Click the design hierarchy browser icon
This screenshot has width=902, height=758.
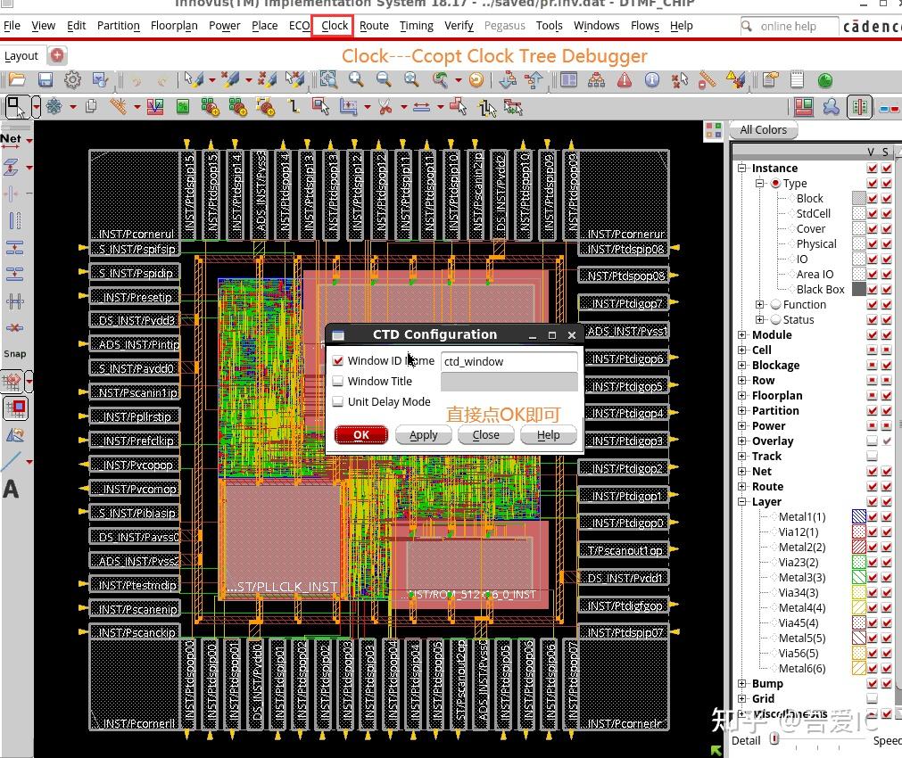[596, 80]
